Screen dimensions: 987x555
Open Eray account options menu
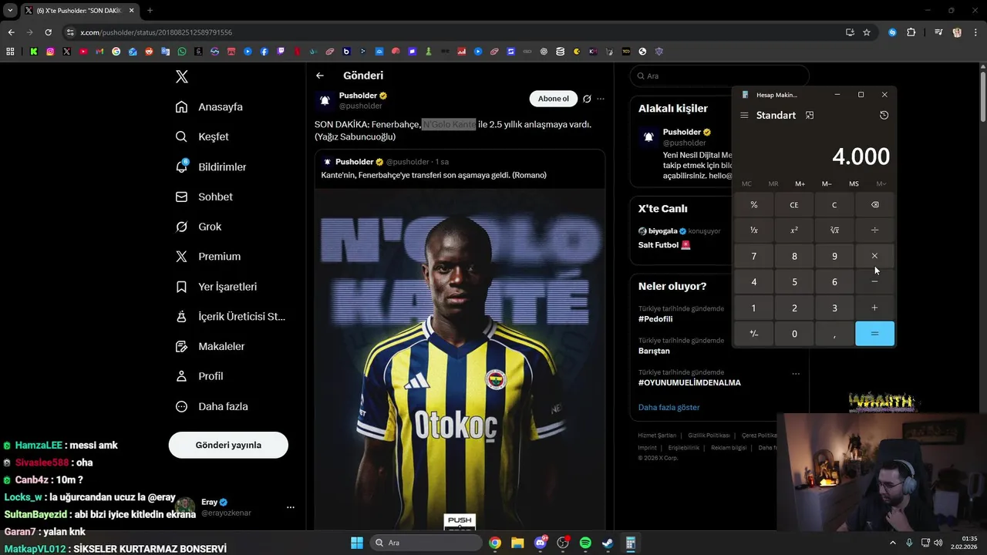[x=291, y=507]
